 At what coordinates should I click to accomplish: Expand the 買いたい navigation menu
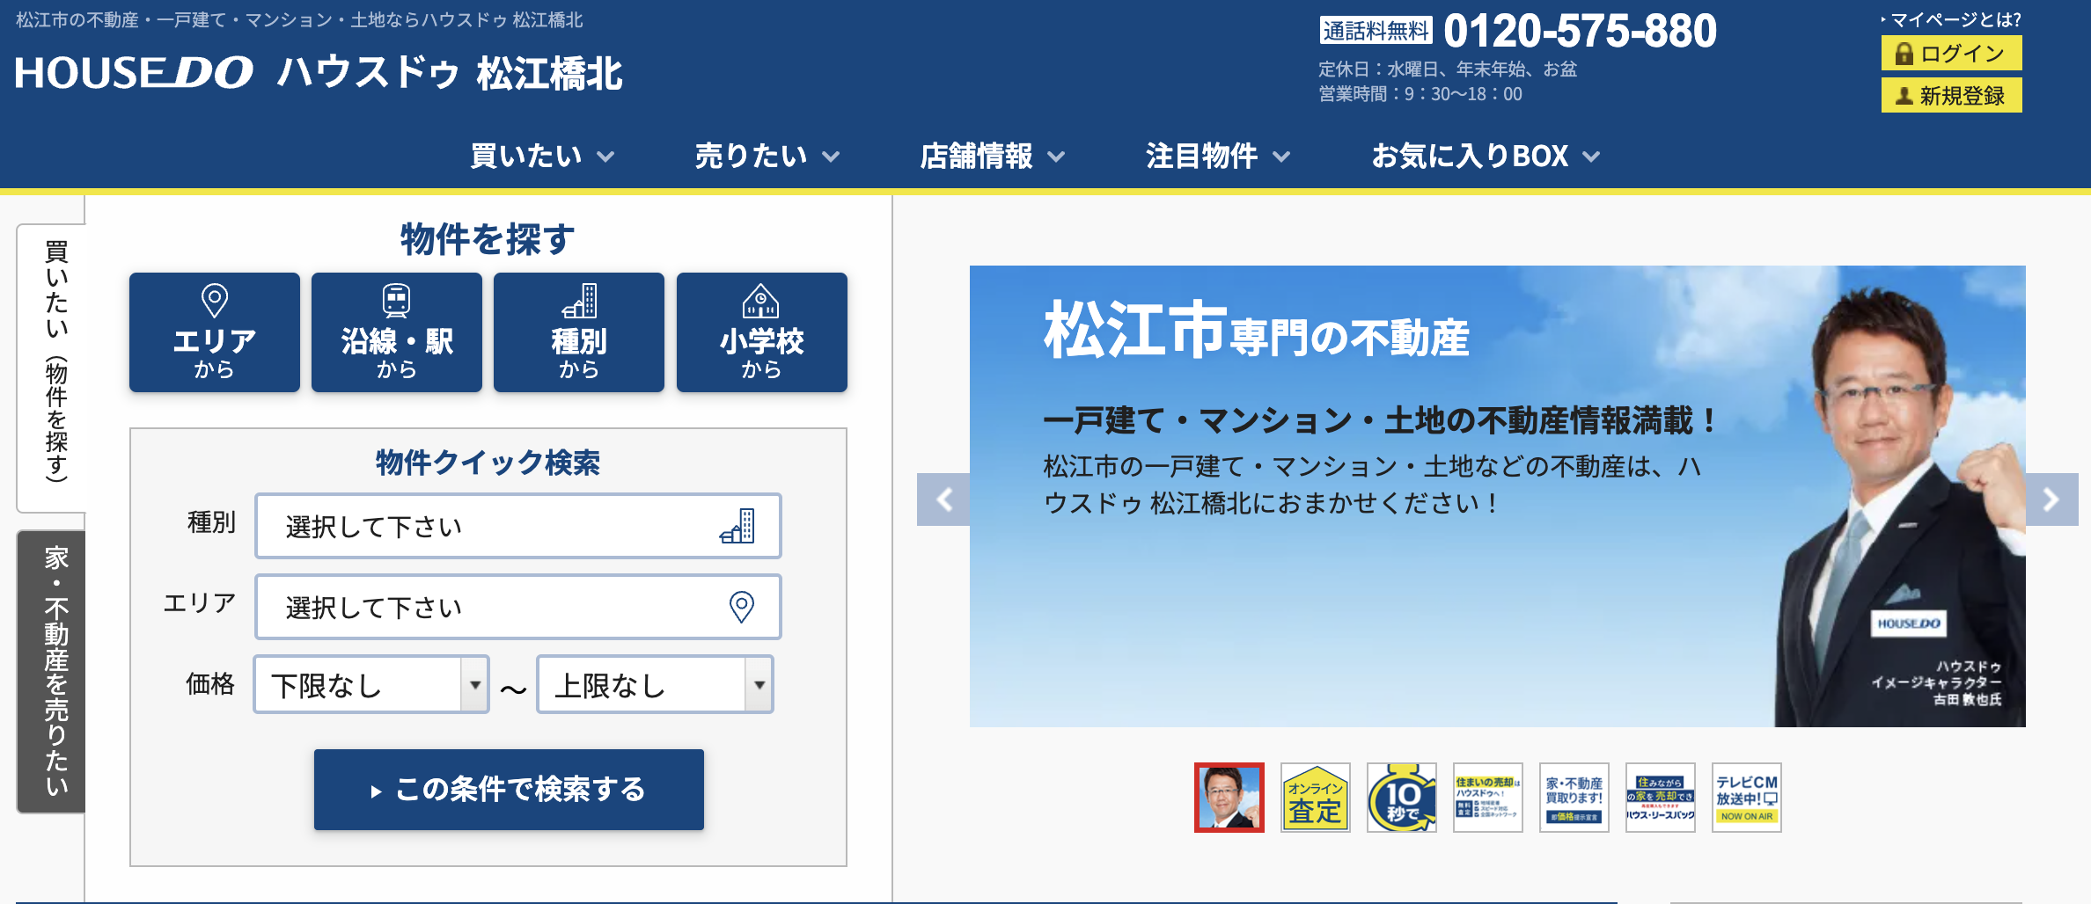542,157
